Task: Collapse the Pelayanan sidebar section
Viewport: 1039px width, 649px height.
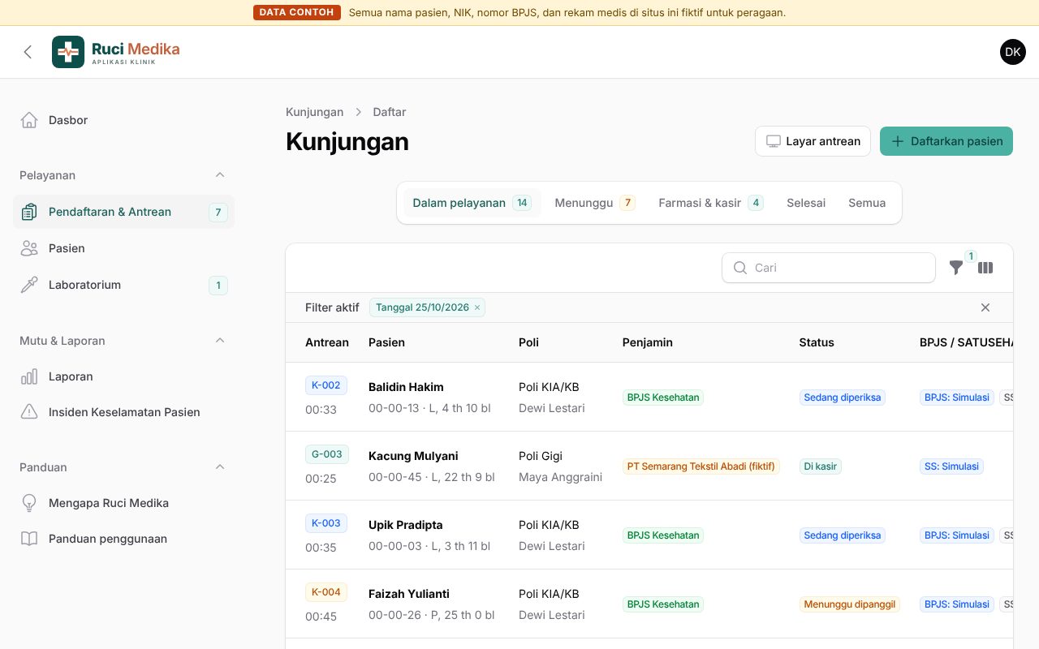Action: (x=220, y=175)
